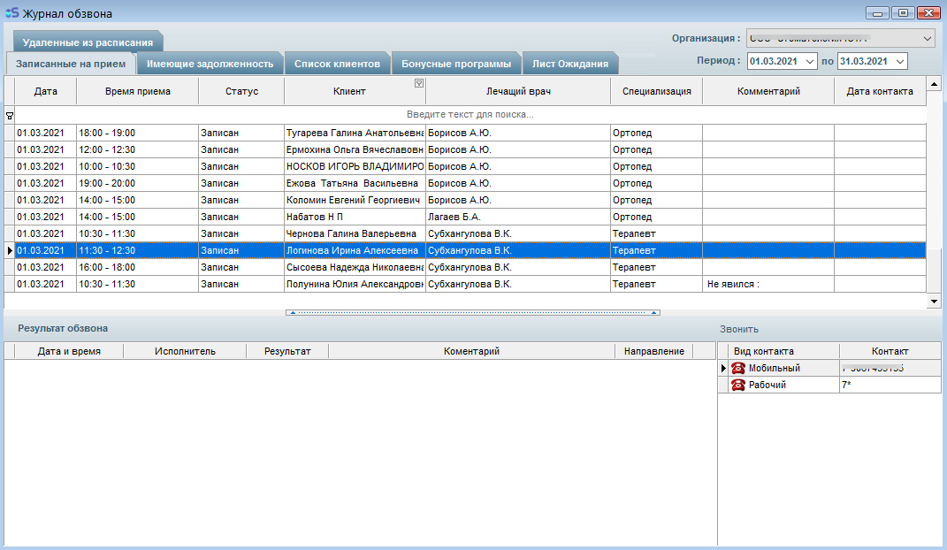Go to Лист Ожидания tab
This screenshot has height=550, width=947.
[570, 64]
